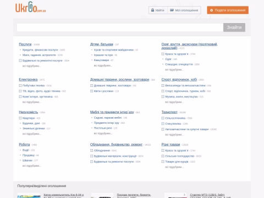This screenshot has width=264, height=198.
Task: Show all subcategories under Робота
Action: pyautogui.click(x=32, y=166)
